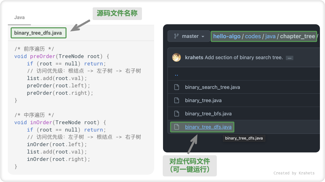Open the master branch dropdown

point(189,36)
